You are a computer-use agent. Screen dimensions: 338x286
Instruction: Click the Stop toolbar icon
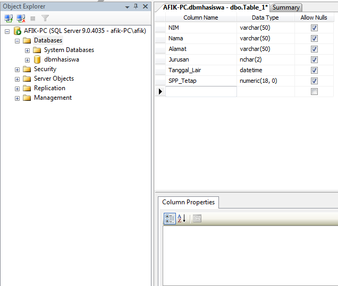pos(33,19)
